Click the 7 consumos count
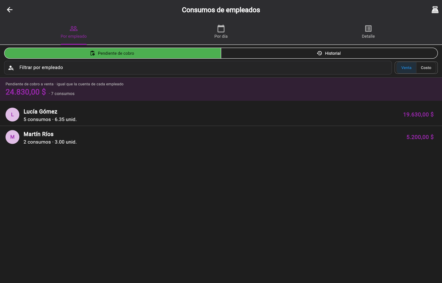Viewport: 442px width, 283px height. (63, 94)
